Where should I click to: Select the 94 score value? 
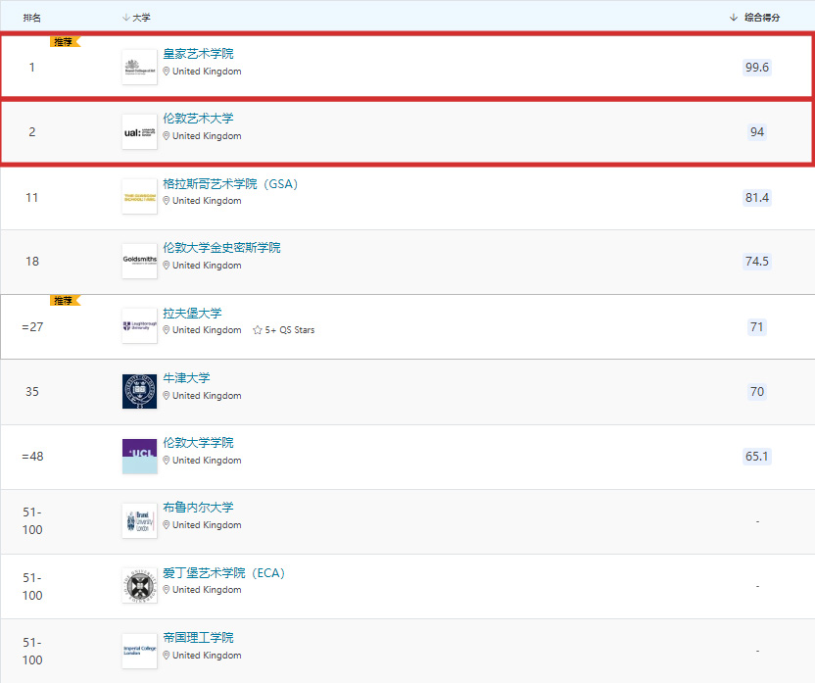pos(757,132)
